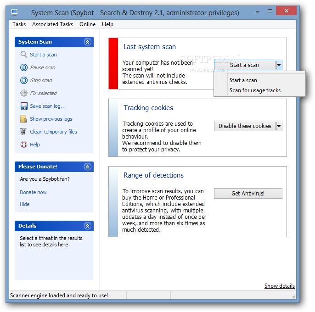Click the Stop scan circle icon
This screenshot has width=315, height=312.
click(24, 80)
